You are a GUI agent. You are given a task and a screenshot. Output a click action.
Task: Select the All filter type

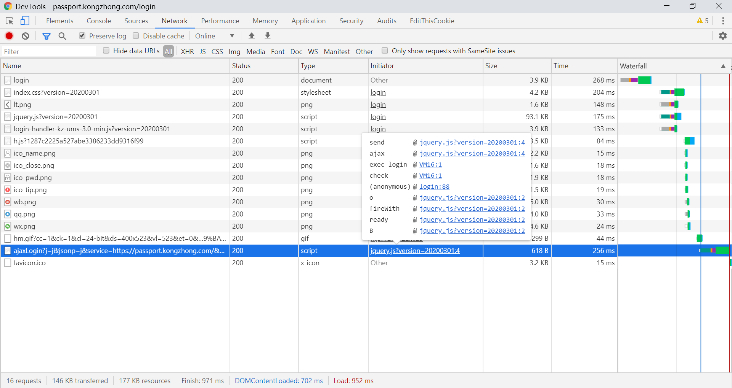(169, 51)
